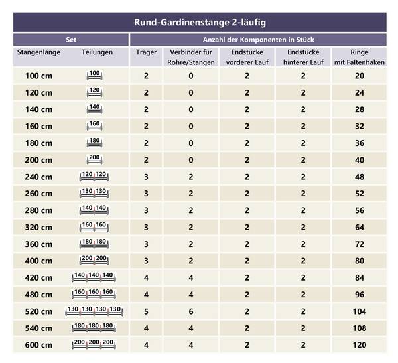Click the 'Stangenlänge' column header

click(38, 52)
